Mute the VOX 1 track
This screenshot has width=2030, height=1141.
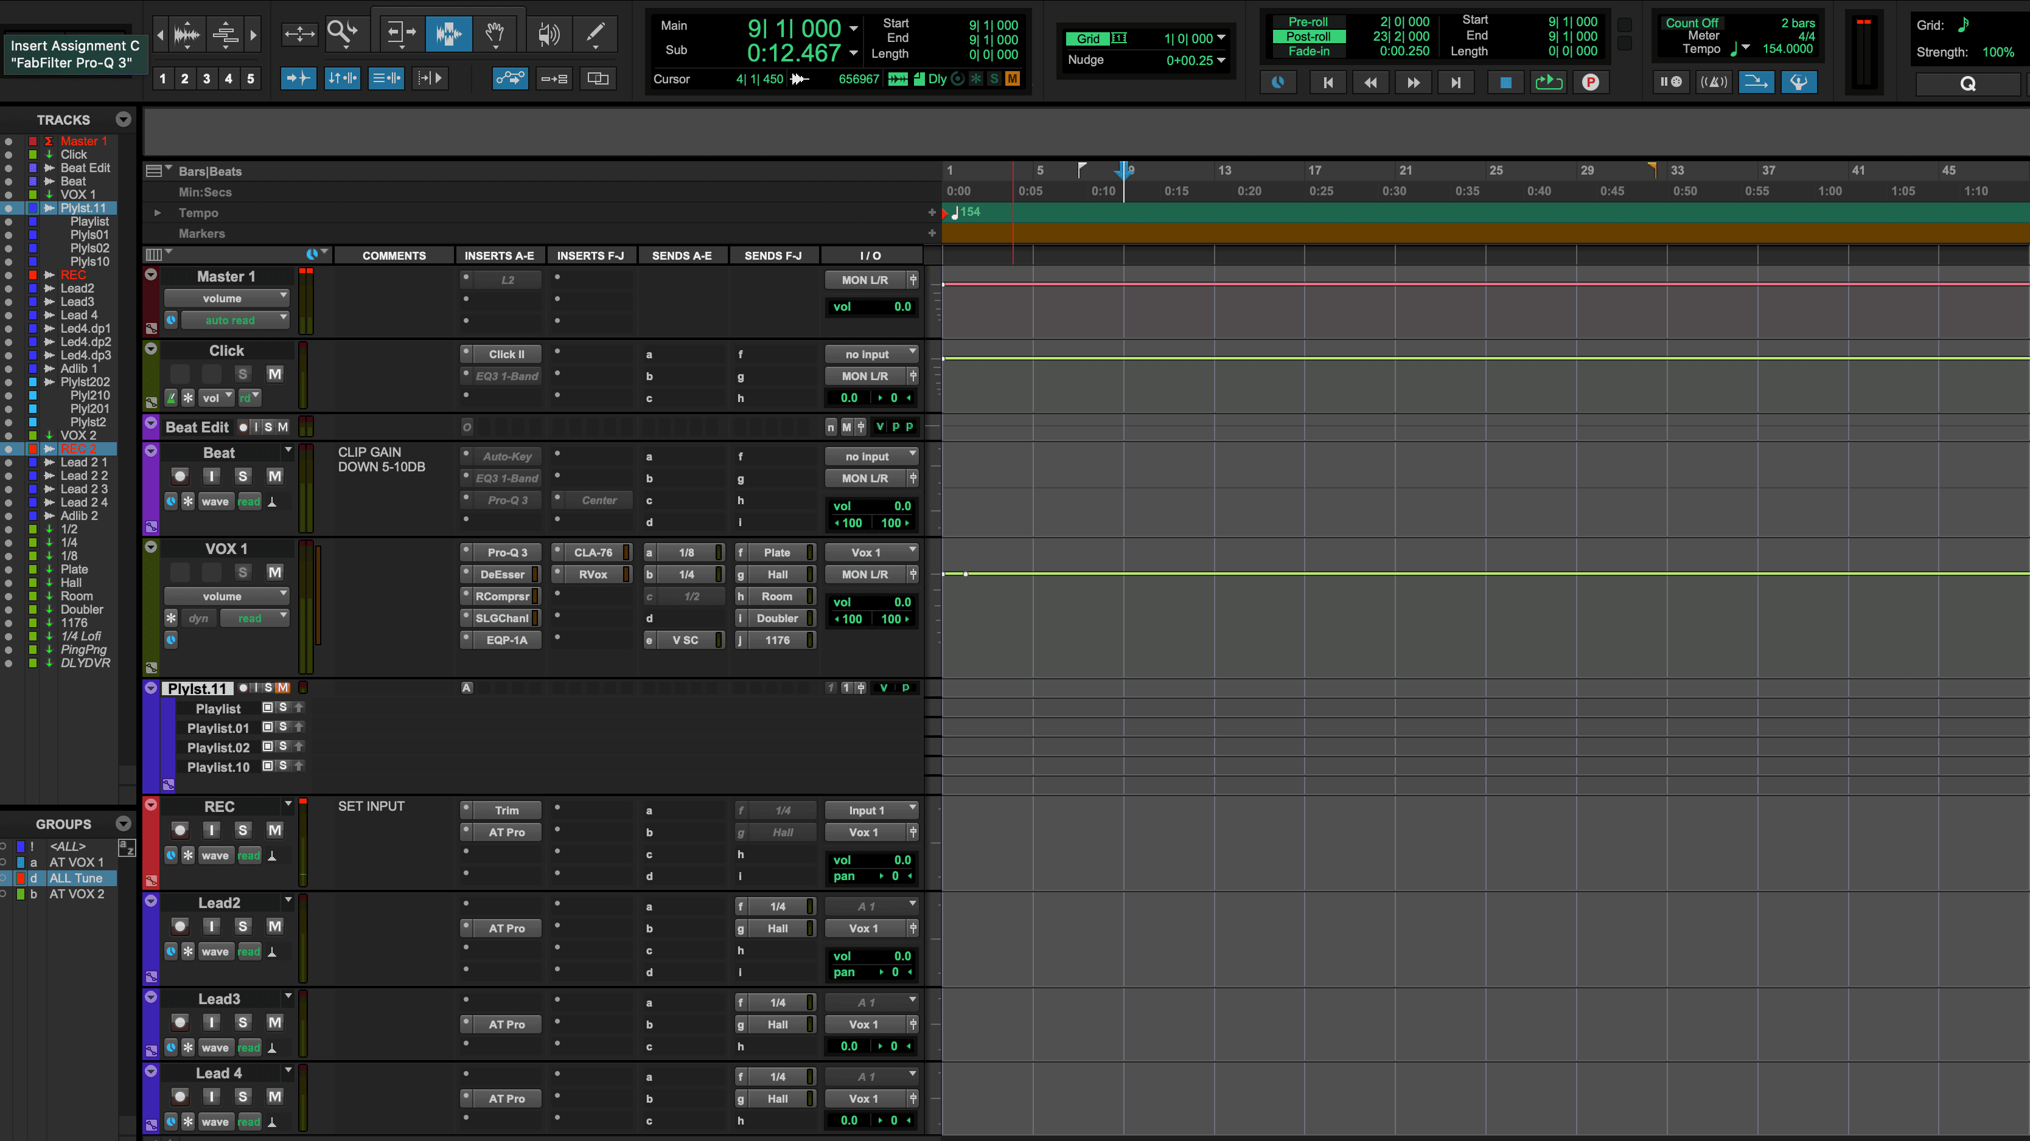pos(274,572)
